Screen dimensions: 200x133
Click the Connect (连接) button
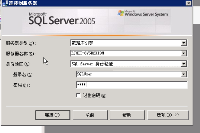53,115
